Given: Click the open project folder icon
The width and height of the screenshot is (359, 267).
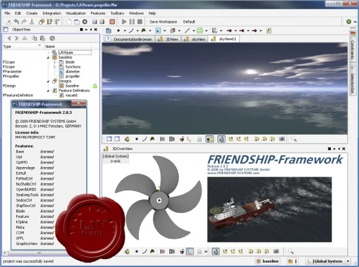Looking at the screenshot, I should coord(77,22).
